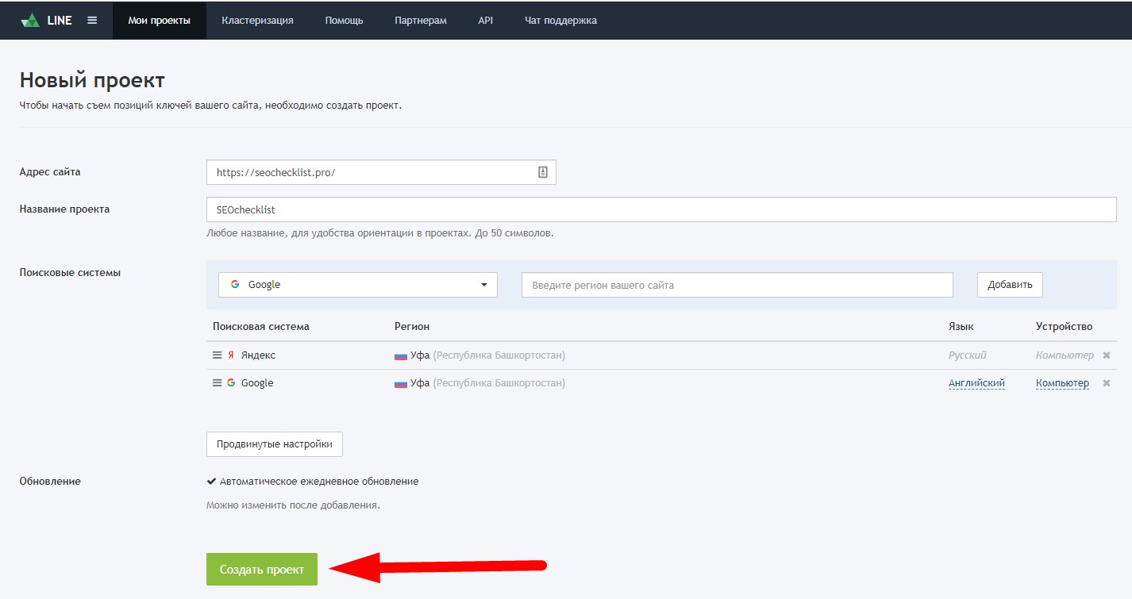This screenshot has height=599, width=1132.
Task: Click the drag handle icon on the Яндекс row
Action: (218, 355)
